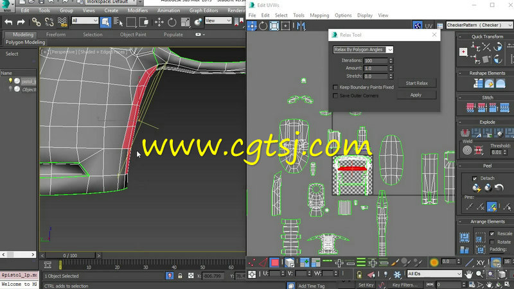Screen dimensions: 514x289
Task: Click Freeform Mode in Edit UVWs toolbar
Action: tap(285, 26)
